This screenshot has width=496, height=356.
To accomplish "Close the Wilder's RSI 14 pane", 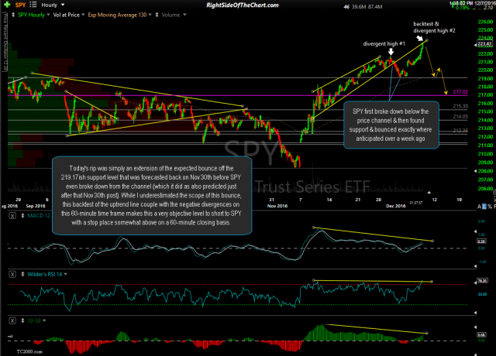I will (x=12, y=274).
